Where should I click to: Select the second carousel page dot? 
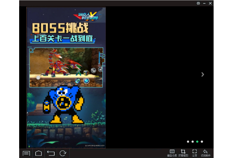pyautogui.click(x=193, y=141)
